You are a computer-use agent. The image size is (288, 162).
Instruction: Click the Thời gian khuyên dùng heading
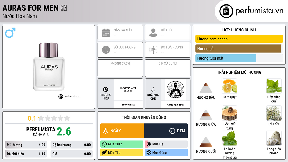tap(144, 118)
